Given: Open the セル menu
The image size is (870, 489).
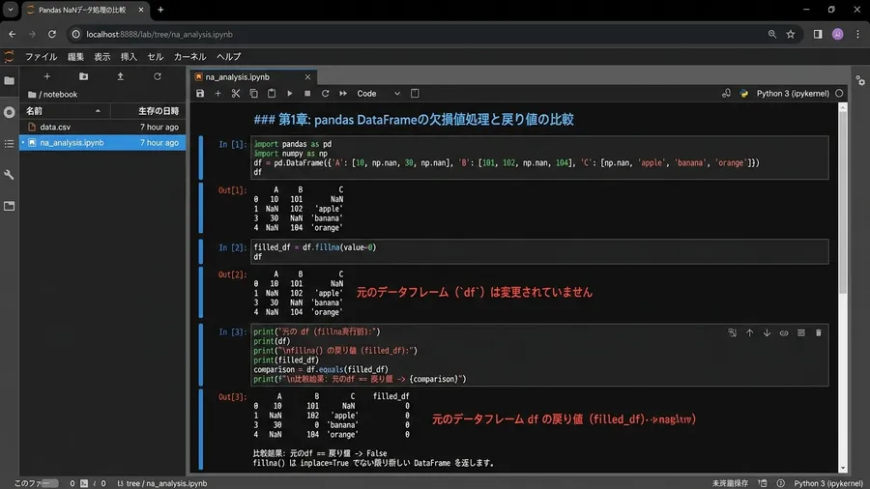Looking at the screenshot, I should (156, 57).
